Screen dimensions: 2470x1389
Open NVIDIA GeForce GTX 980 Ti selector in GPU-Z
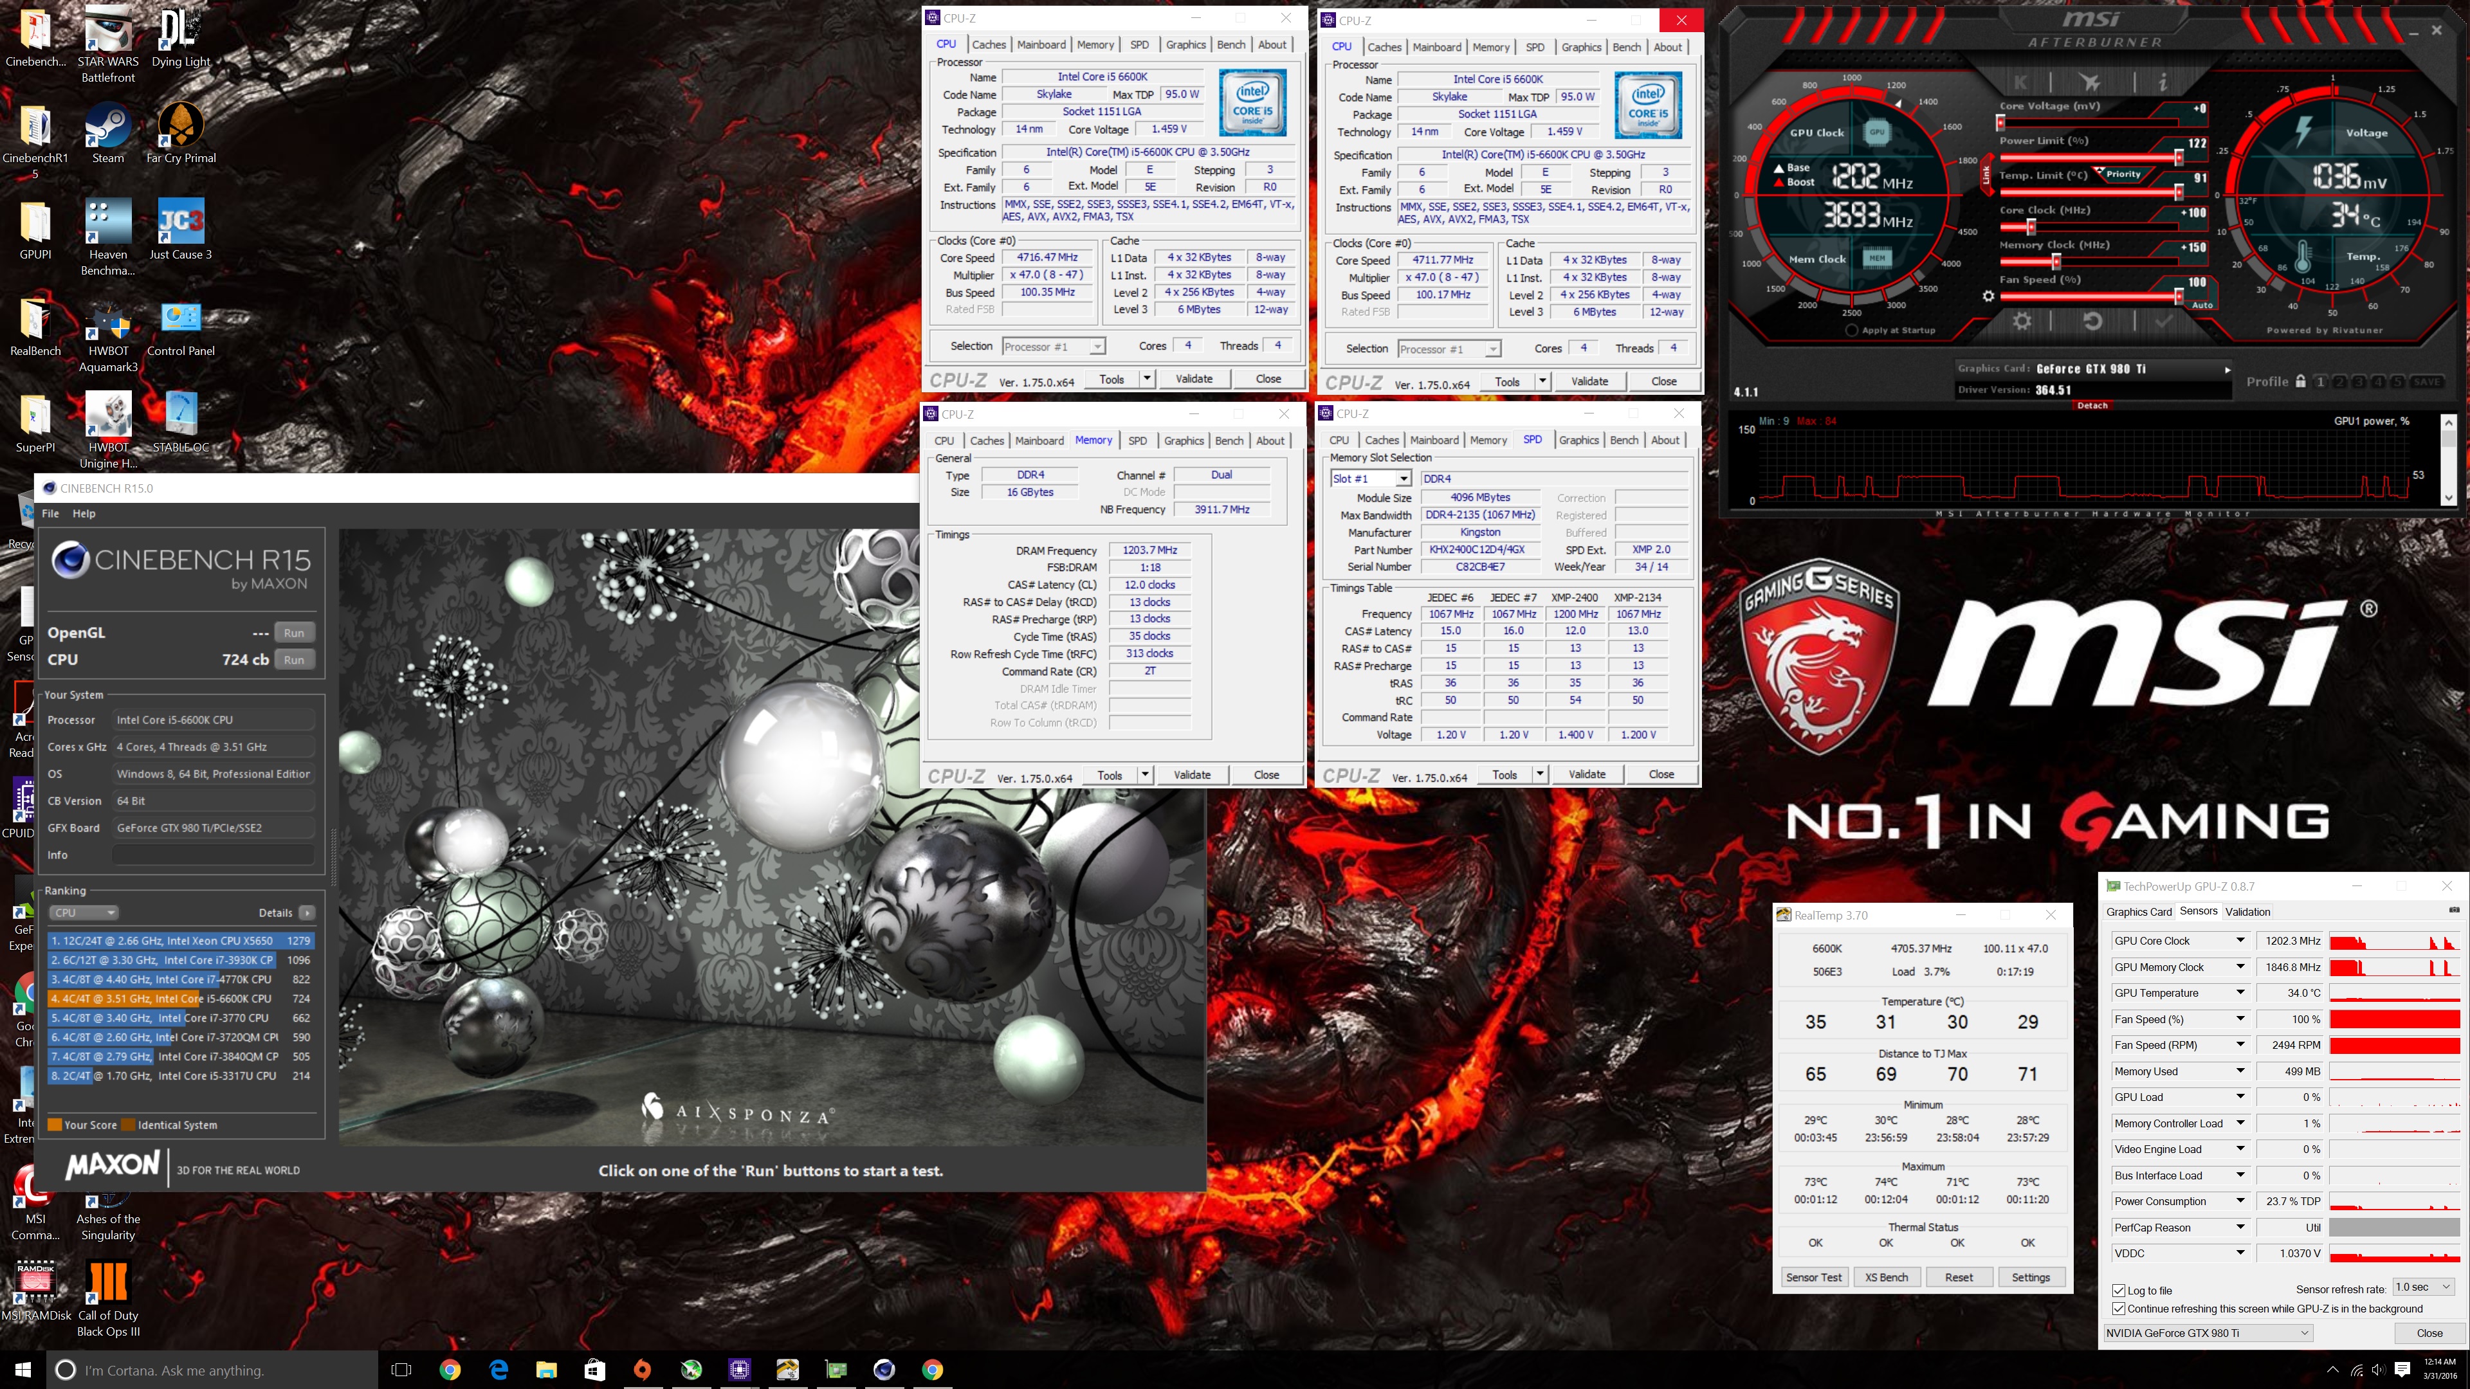click(2208, 1332)
